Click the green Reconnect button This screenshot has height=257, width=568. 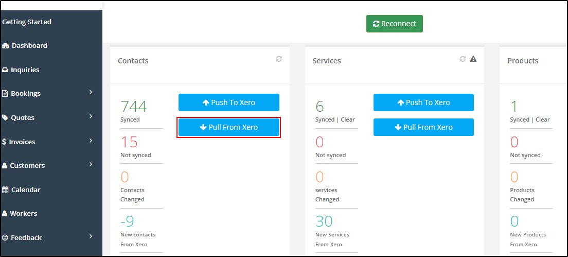coord(395,24)
